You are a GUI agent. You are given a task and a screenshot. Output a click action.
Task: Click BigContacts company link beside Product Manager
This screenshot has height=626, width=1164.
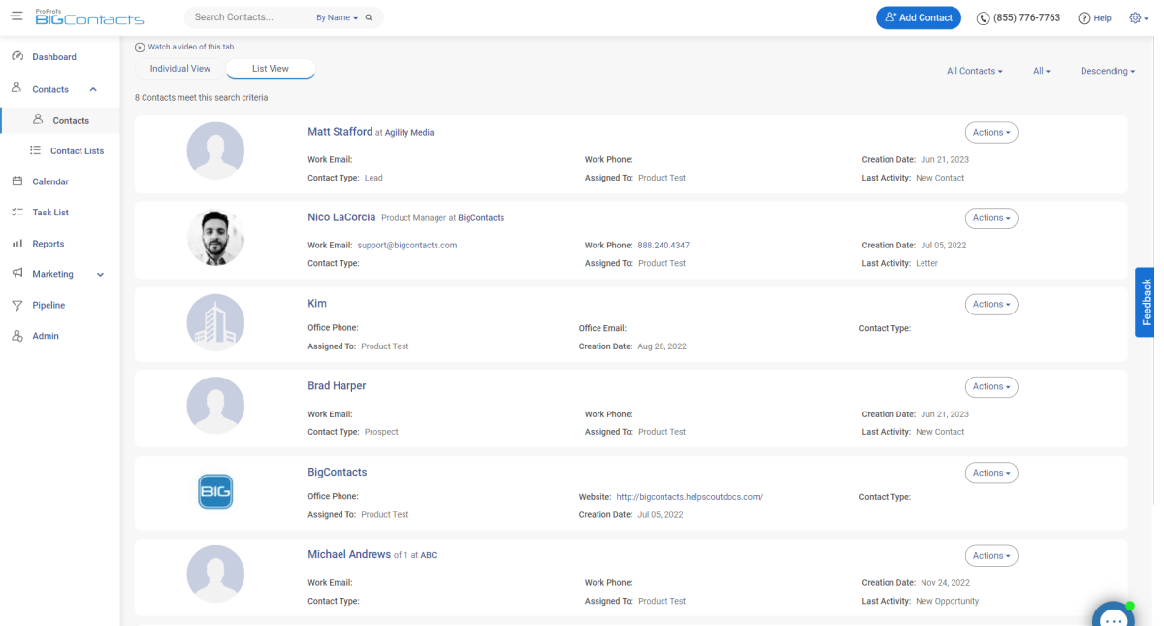[481, 218]
